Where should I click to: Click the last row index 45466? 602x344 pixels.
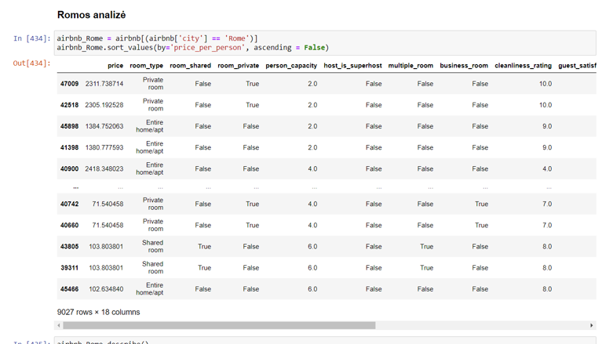click(69, 289)
